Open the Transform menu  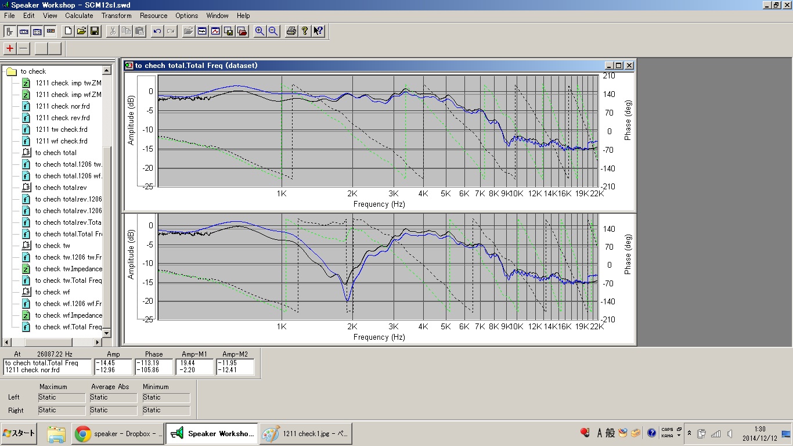[116, 16]
